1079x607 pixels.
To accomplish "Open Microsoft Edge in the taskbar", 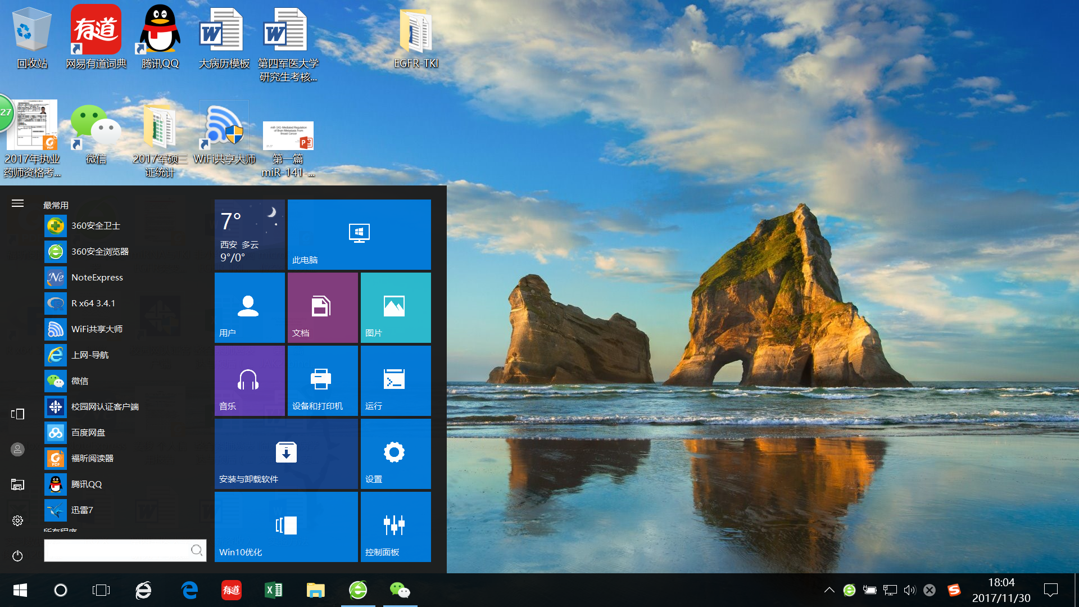I will 189,590.
